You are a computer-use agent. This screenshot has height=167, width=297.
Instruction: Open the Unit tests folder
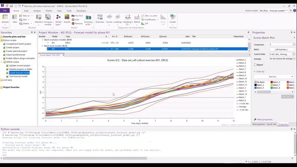point(7,80)
